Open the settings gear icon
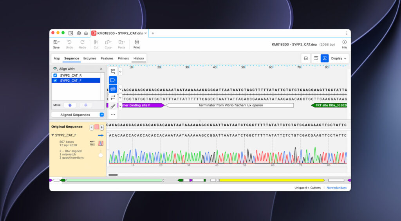The width and height of the screenshot is (401, 221). click(79, 33)
